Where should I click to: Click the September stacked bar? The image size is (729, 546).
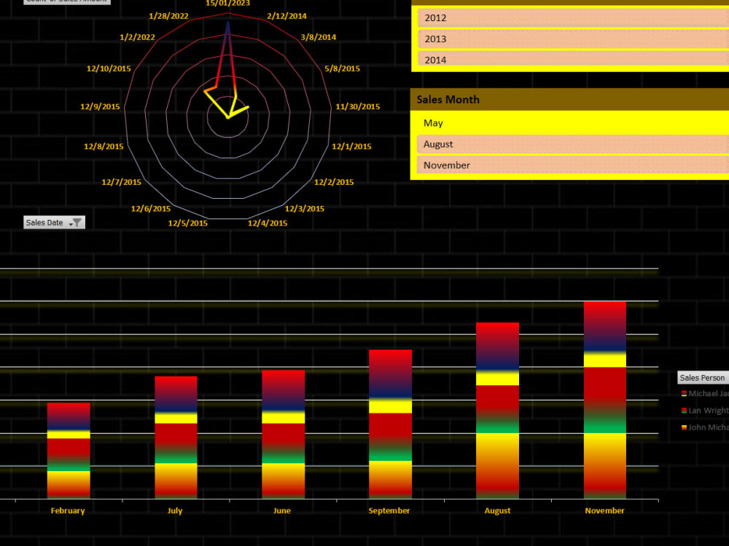click(x=390, y=424)
